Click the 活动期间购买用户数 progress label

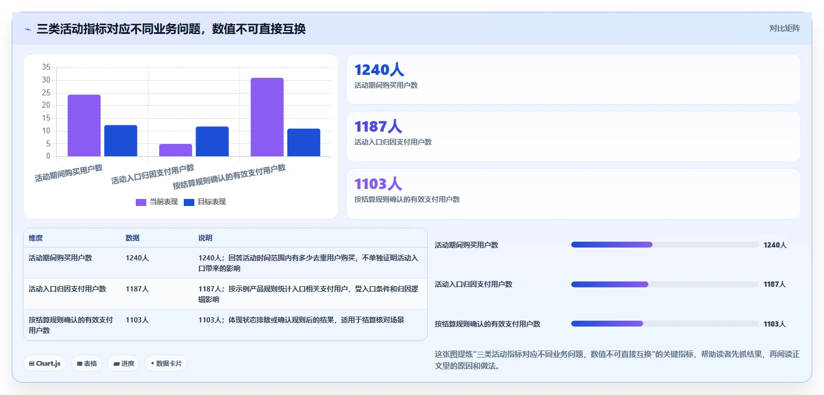tap(466, 245)
